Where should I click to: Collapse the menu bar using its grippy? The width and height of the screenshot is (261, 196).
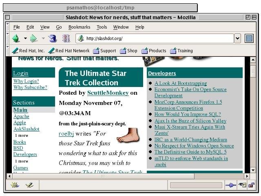(x=7, y=27)
